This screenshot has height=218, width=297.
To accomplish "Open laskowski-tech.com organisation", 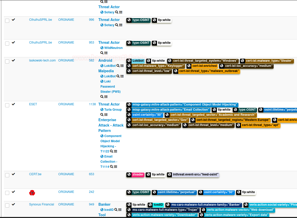I will pos(42,60).
